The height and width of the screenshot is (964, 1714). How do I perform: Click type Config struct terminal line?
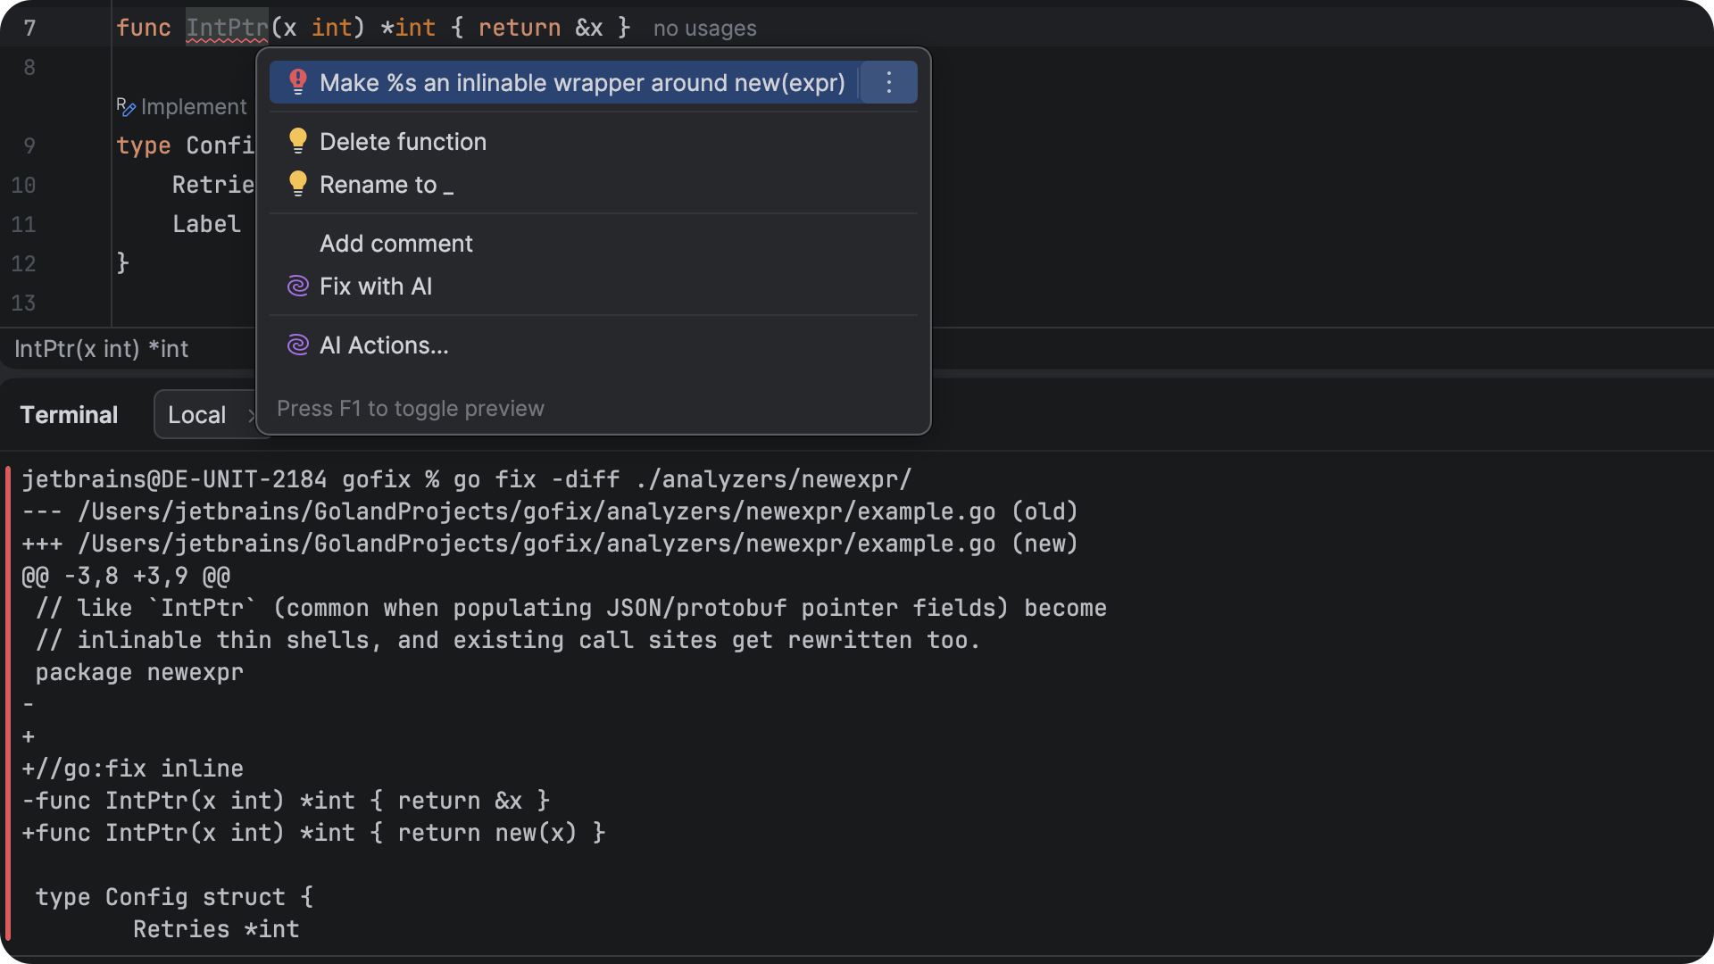pos(174,897)
